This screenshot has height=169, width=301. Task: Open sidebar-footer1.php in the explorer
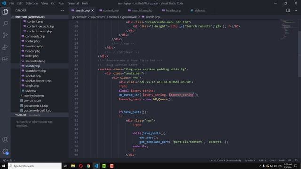pos(39,81)
